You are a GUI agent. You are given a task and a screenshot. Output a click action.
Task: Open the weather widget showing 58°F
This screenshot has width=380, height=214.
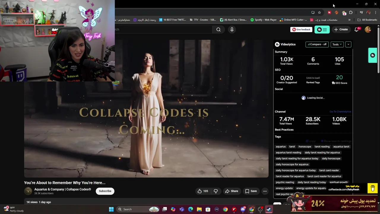tap(14, 209)
